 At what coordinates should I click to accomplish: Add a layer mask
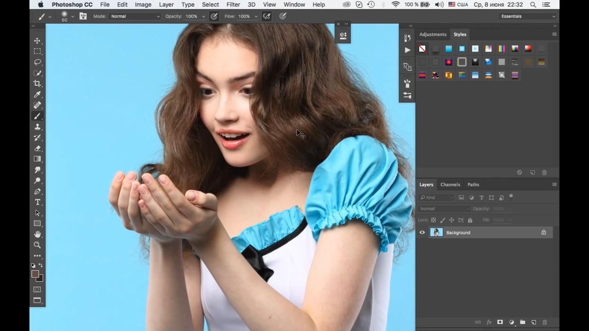tap(500, 322)
